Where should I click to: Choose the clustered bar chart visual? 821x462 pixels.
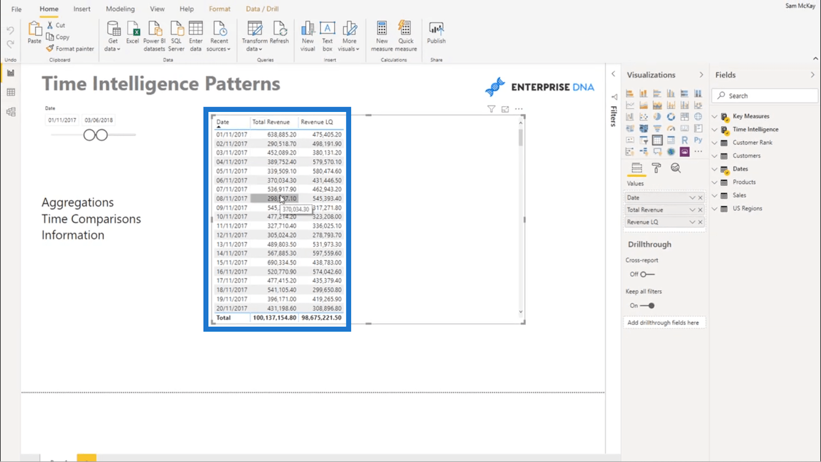657,93
